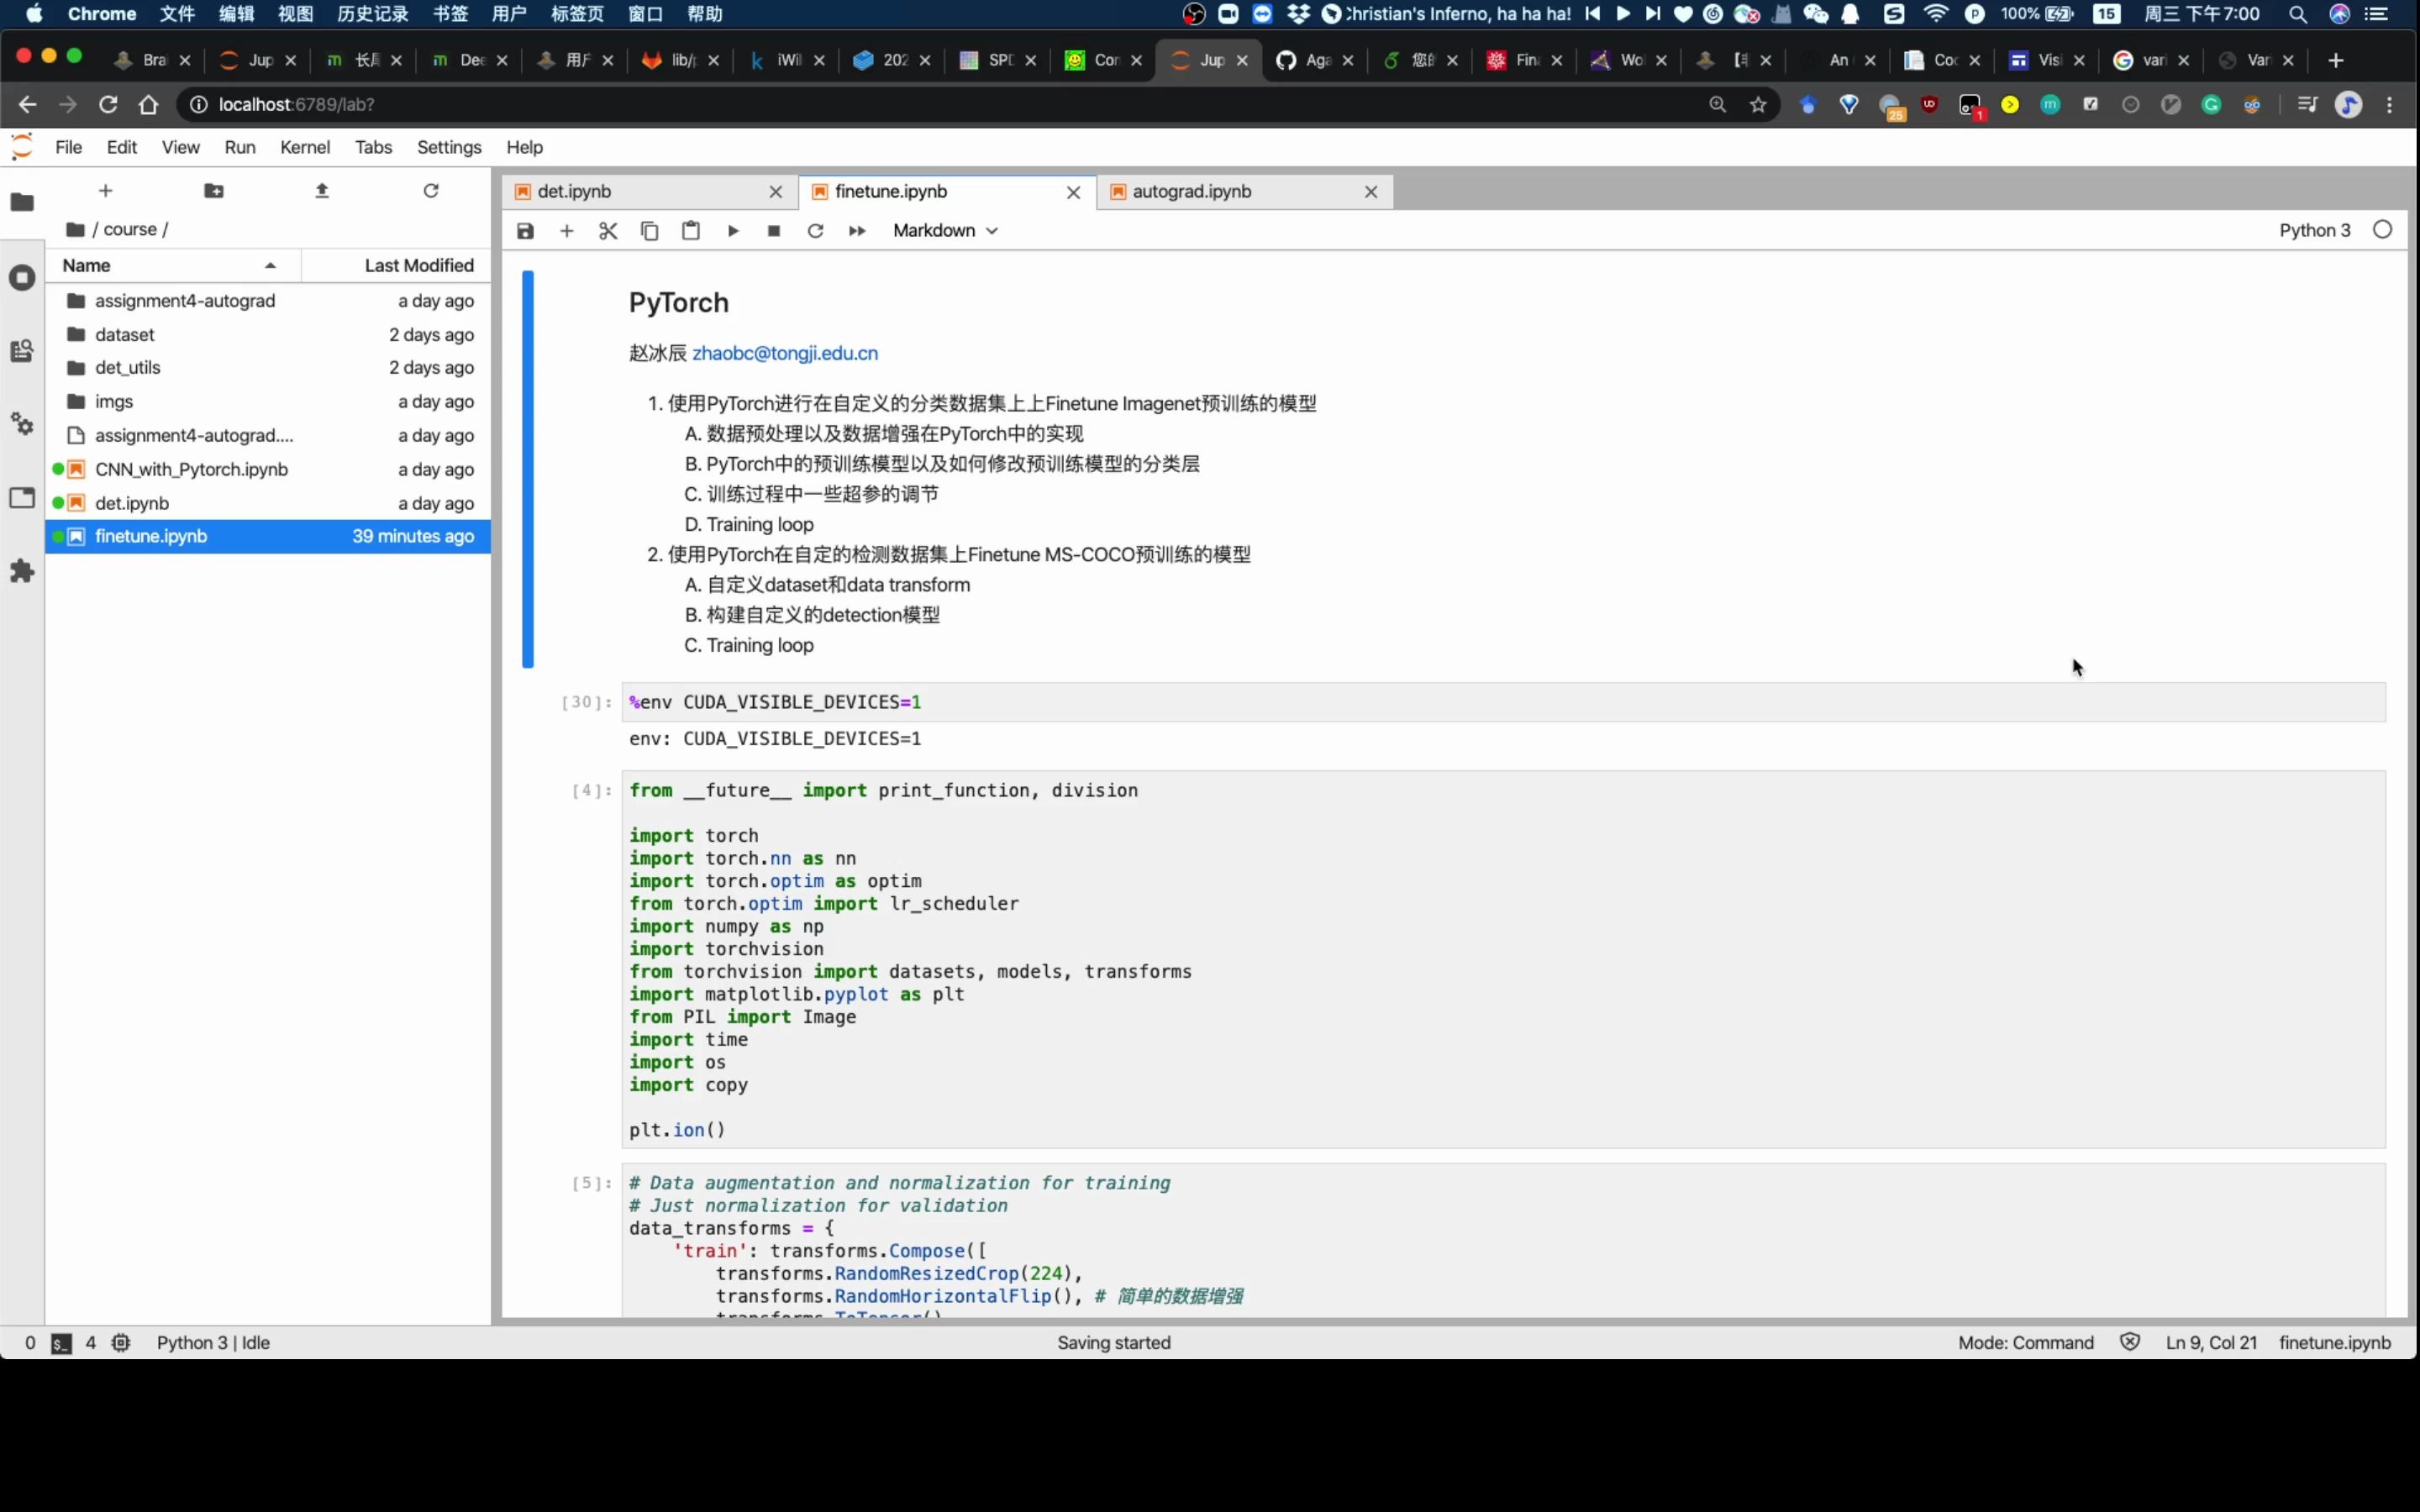Open the File menu in JupyterLab
2420x1512 pixels.
(x=69, y=147)
